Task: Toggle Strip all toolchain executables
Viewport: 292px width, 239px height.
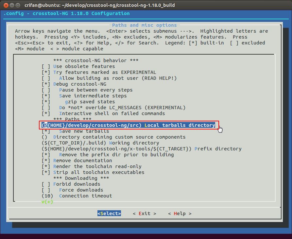Action: 93,172
